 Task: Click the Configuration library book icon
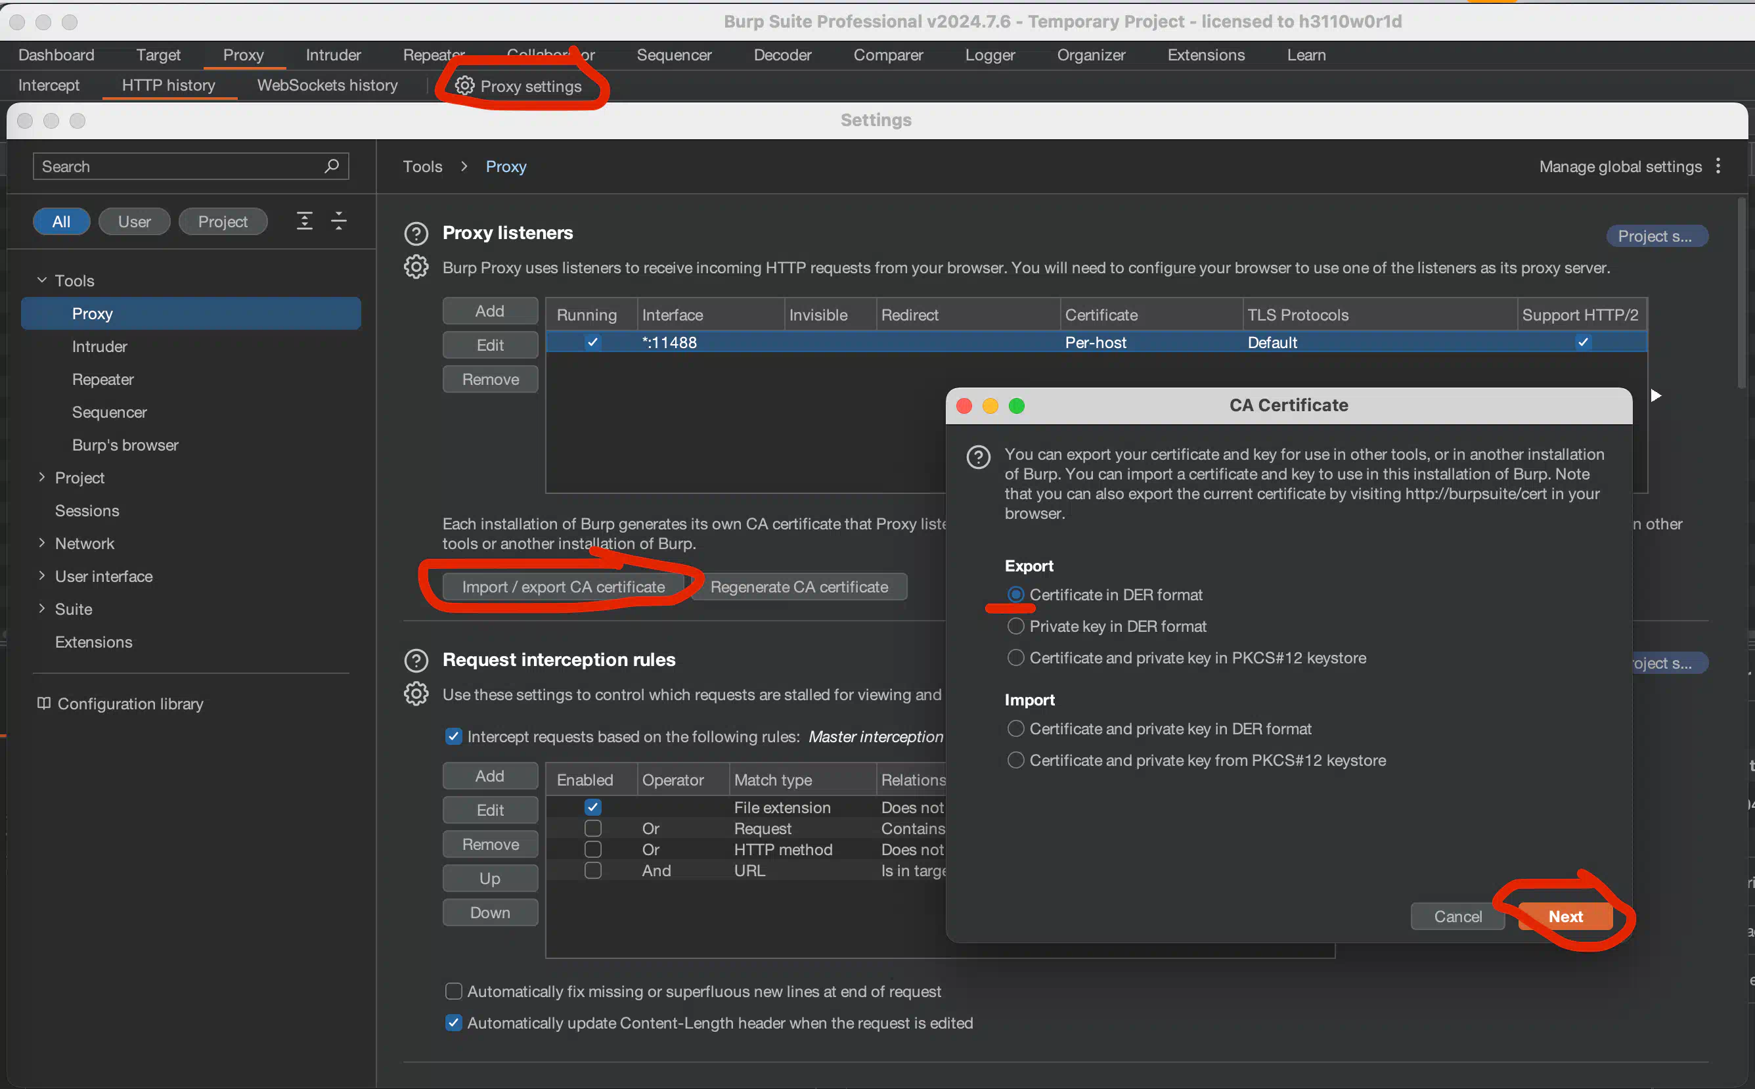[44, 703]
